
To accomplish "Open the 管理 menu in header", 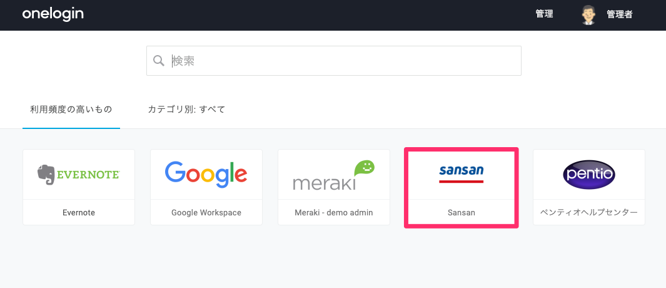I will click(544, 14).
